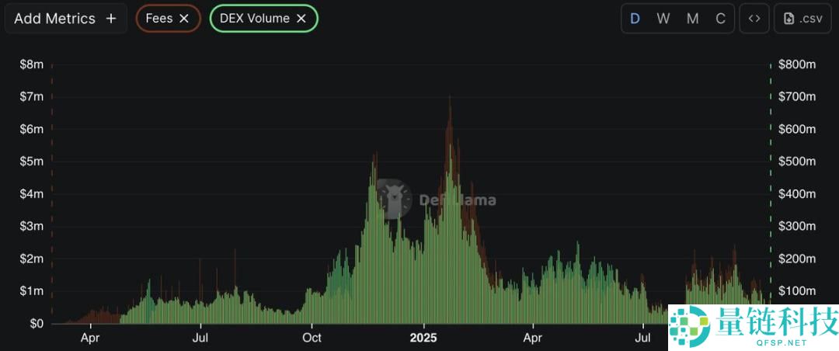Image resolution: width=839 pixels, height=351 pixels.
Task: Click the green 量链科技 logo icon
Action: 689,326
